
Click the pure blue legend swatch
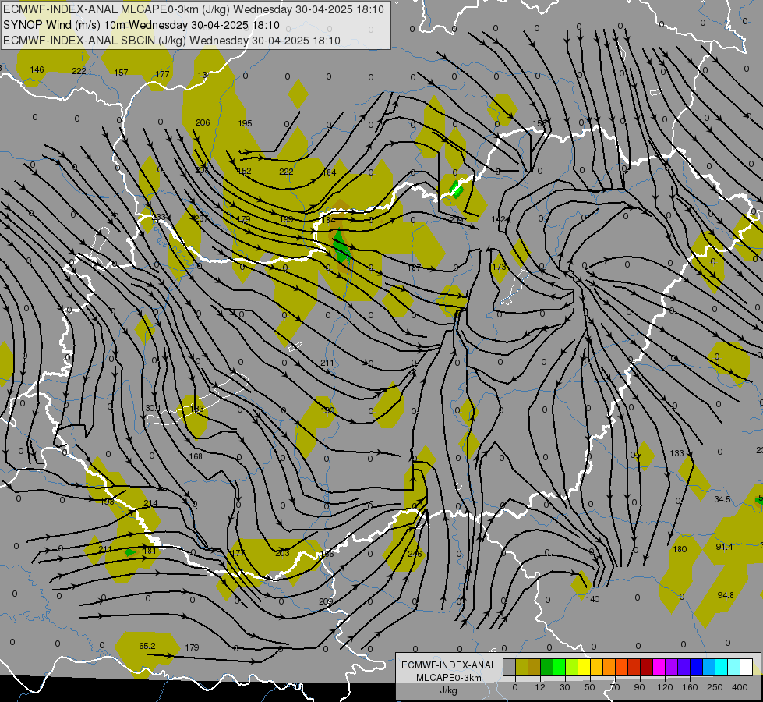tap(696, 667)
